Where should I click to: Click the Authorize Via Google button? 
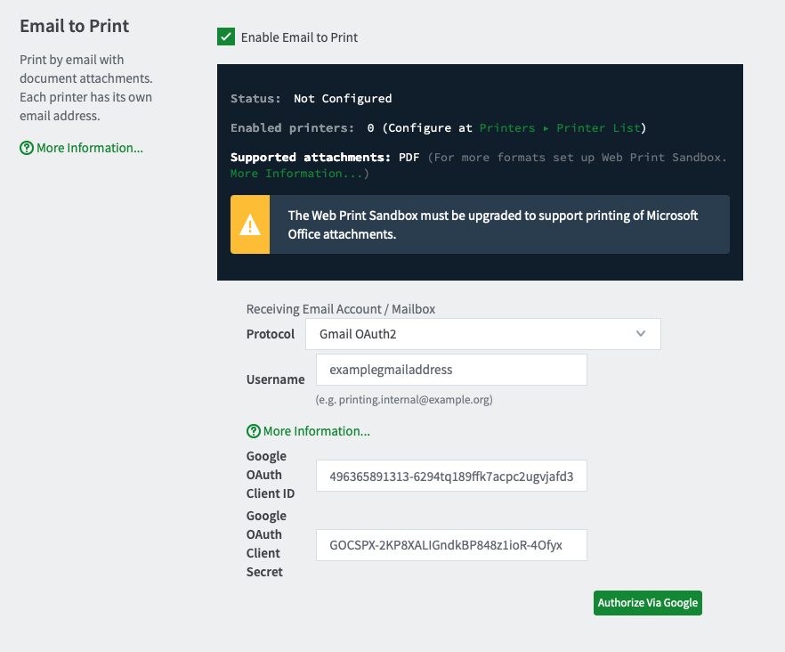click(647, 603)
